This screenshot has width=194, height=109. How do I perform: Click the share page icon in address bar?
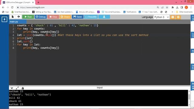(162, 7)
